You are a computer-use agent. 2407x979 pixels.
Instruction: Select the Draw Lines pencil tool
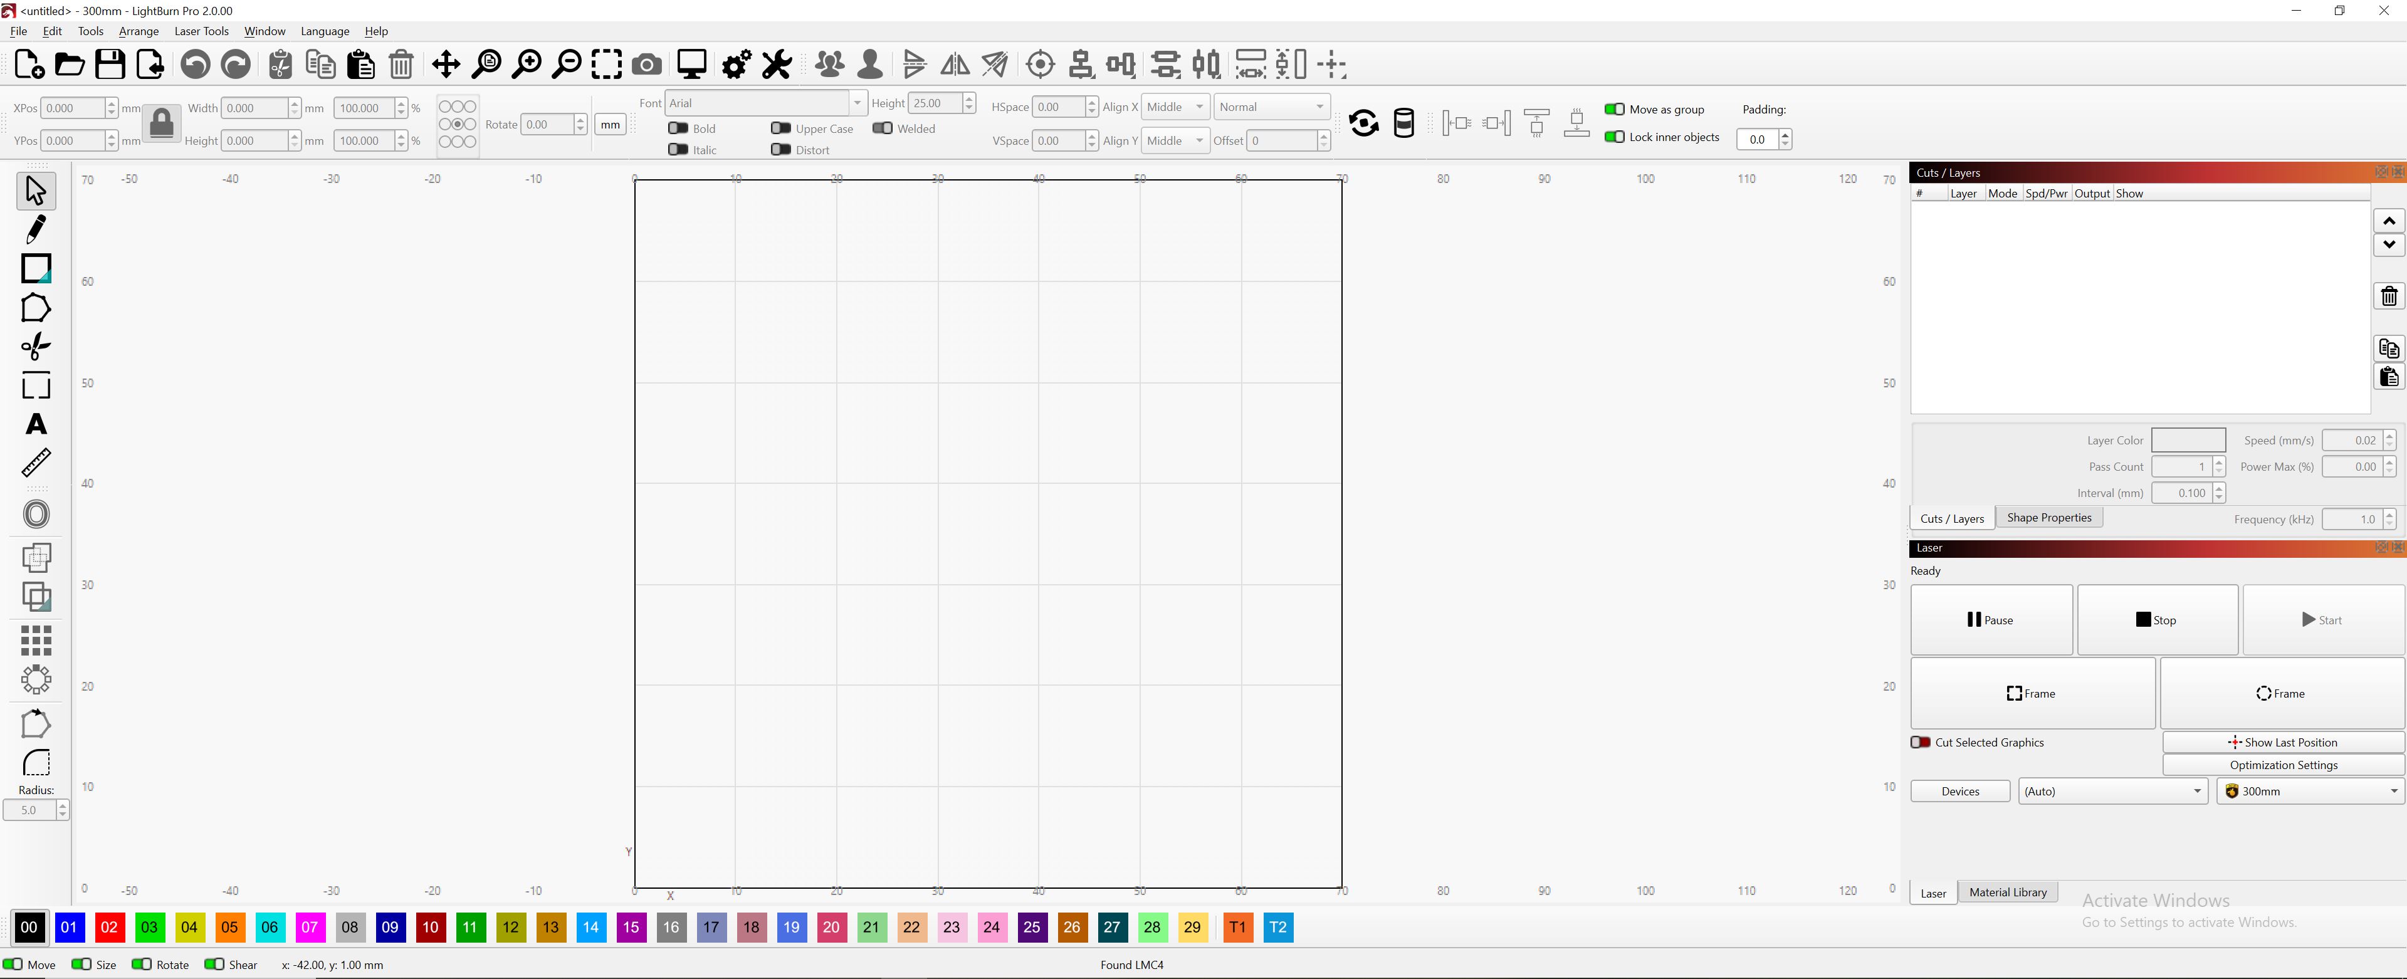tap(36, 229)
